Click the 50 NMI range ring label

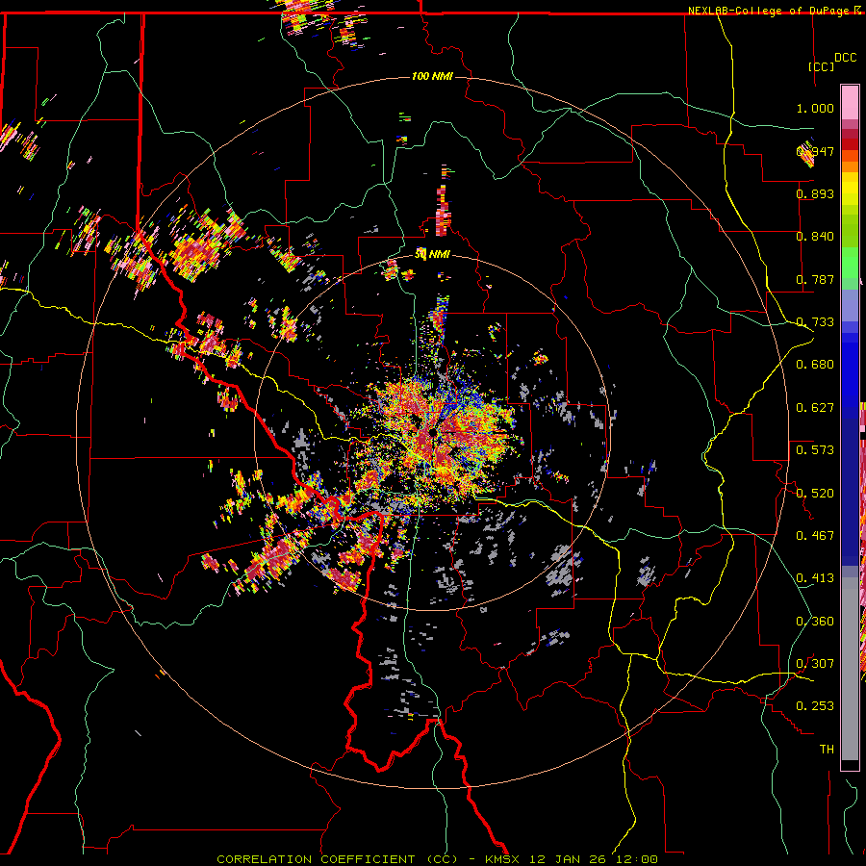coord(432,255)
